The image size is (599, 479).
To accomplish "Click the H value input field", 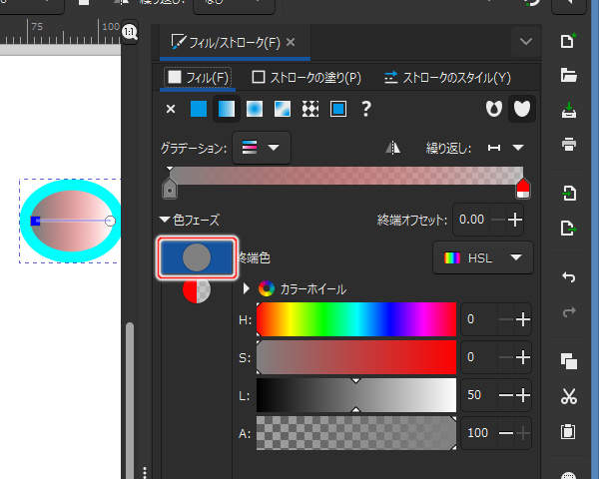I will point(480,319).
